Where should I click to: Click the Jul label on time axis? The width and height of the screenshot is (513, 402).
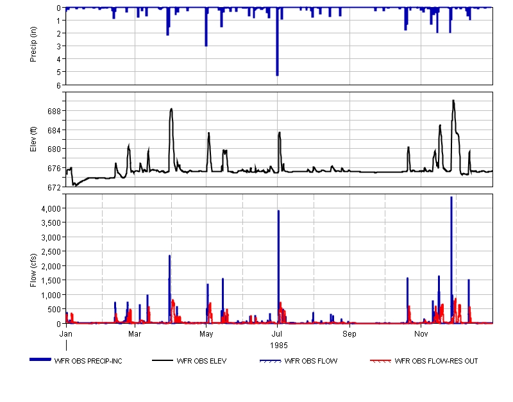point(277,334)
